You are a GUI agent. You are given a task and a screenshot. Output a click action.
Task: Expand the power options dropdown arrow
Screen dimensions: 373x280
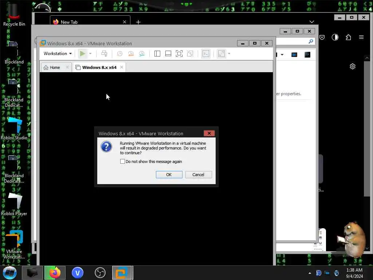coord(90,54)
